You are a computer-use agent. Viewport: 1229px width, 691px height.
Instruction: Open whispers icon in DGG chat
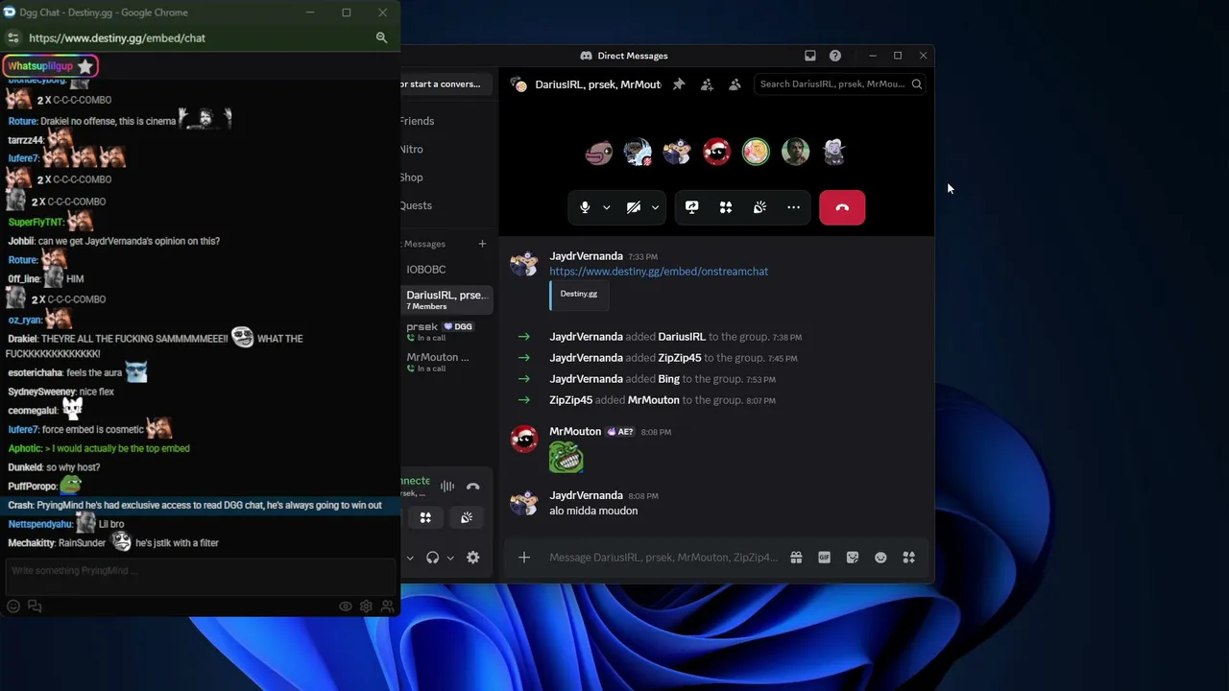(35, 607)
